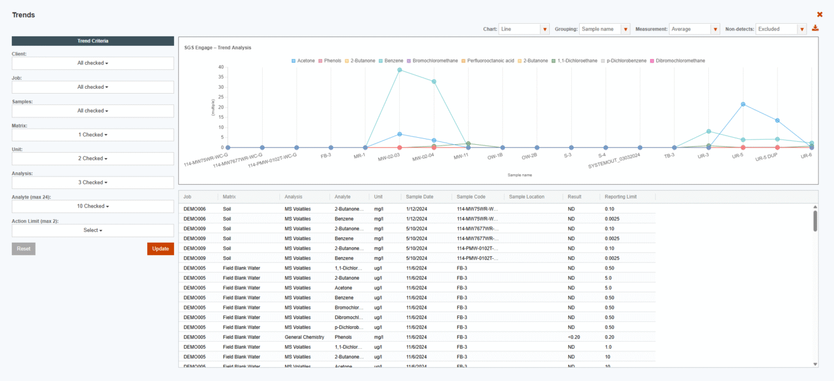
Task: Expand the Measurement dropdown
Action: [x=715, y=29]
